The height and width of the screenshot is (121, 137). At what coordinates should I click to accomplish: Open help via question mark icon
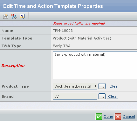pyautogui.click(x=22, y=17)
